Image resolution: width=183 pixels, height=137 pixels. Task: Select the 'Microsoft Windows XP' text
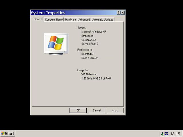click(x=94, y=32)
